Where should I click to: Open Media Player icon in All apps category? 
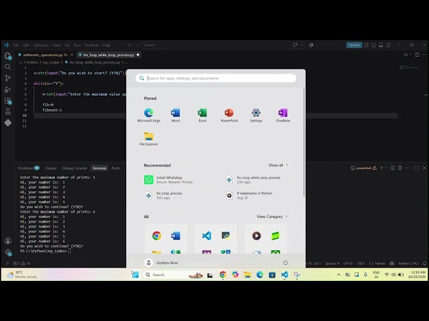coord(256,235)
